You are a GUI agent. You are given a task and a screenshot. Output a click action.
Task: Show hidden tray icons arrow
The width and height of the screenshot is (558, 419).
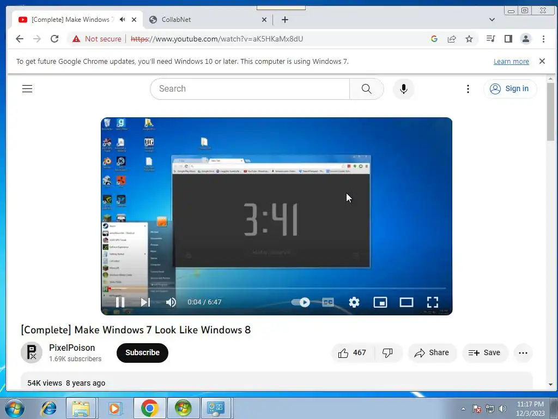463,409
